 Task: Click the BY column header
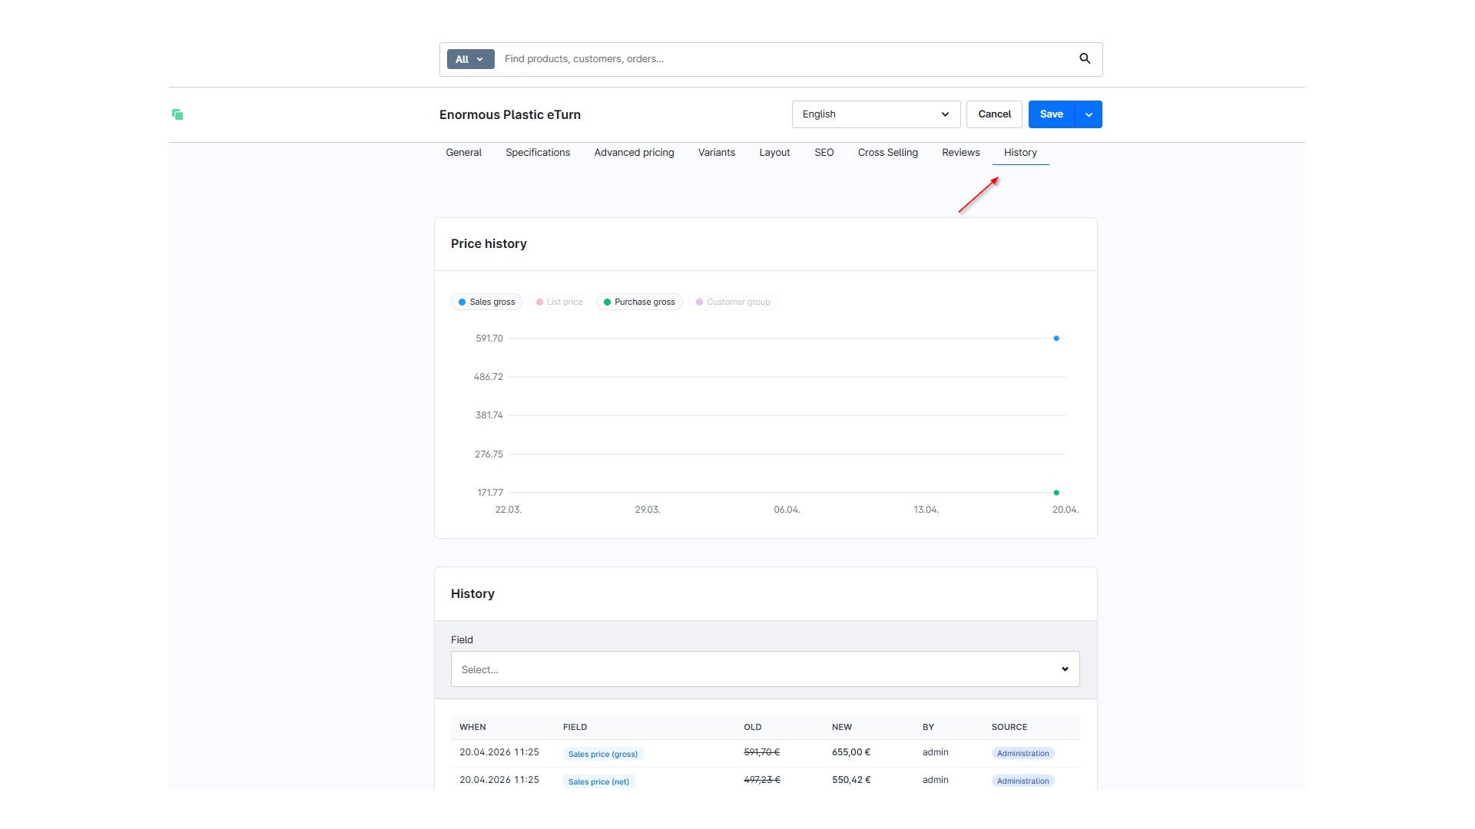[x=928, y=727]
